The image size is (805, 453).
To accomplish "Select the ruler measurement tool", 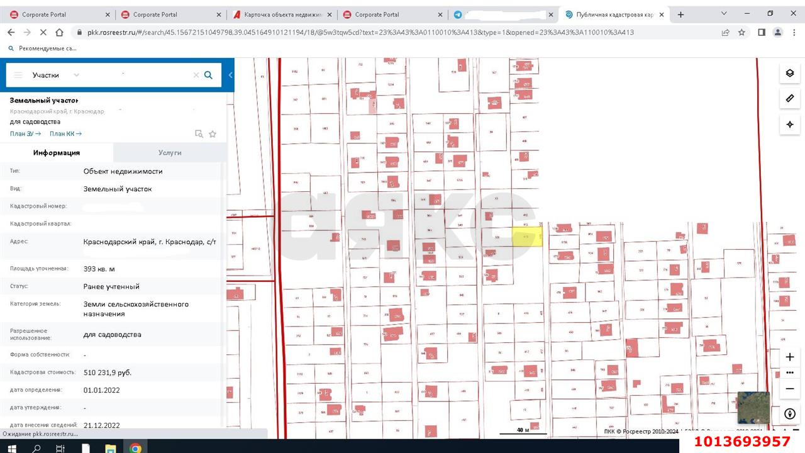I will [790, 98].
